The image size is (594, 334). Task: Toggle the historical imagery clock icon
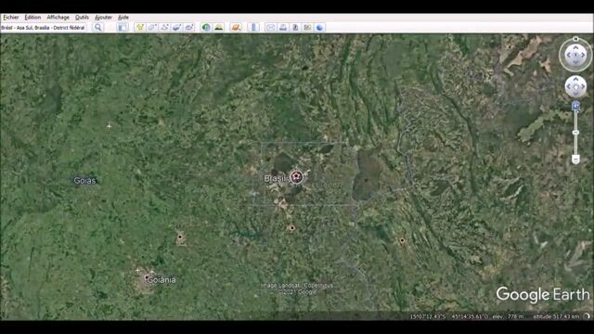pyautogui.click(x=206, y=27)
